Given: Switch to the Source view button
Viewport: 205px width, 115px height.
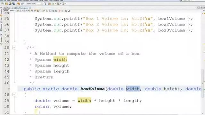Looking at the screenshot, I should click(x=6, y=11).
